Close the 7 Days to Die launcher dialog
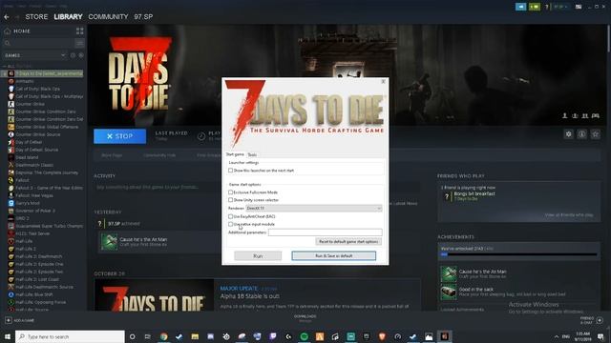 pyautogui.click(x=383, y=81)
